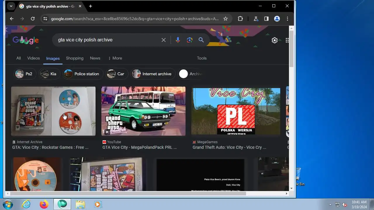
Task: Open the Vice Cry PL thumbnail
Action: click(236, 111)
